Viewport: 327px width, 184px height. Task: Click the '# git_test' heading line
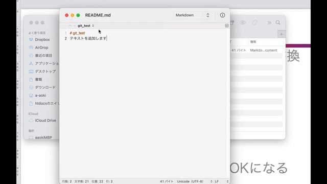click(x=77, y=33)
